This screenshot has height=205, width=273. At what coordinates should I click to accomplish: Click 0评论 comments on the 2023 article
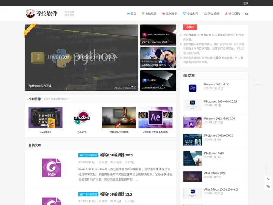click(x=130, y=162)
